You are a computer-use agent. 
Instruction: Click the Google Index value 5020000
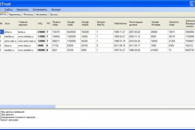73,32
